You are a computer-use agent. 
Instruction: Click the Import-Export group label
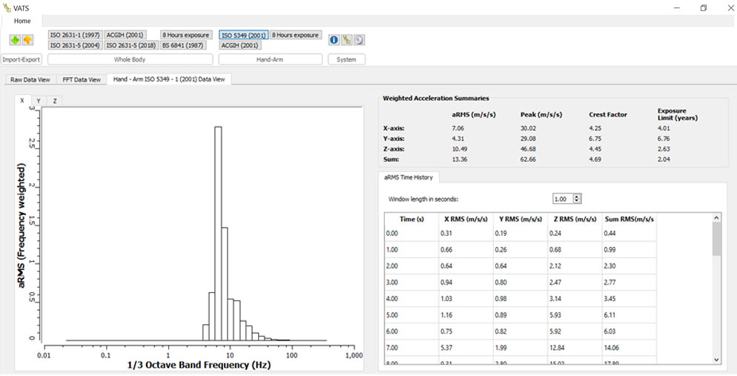point(22,59)
